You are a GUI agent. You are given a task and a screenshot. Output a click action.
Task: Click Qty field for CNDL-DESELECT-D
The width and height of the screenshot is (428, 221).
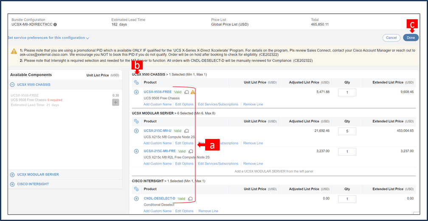click(x=347, y=199)
